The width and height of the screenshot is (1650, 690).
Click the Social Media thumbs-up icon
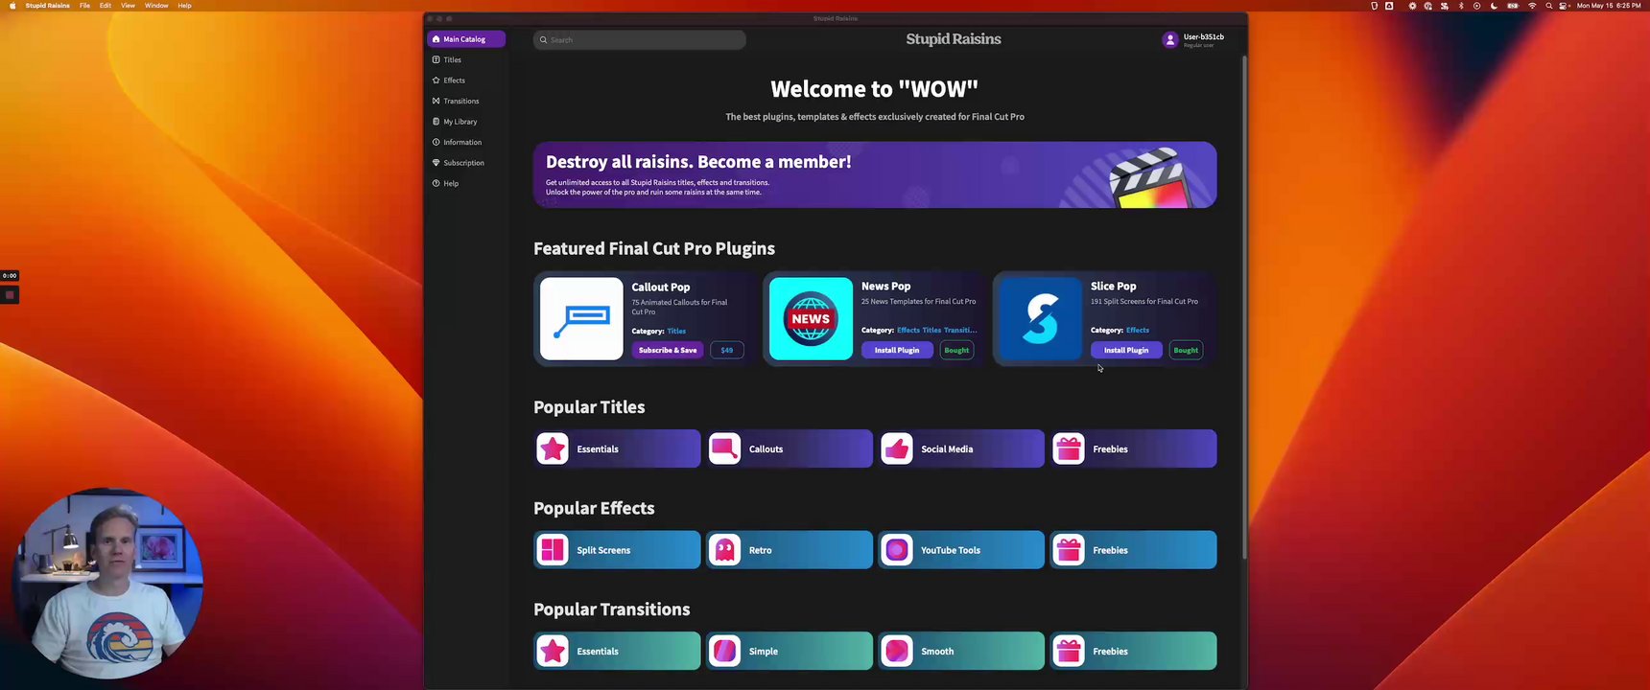tap(896, 448)
